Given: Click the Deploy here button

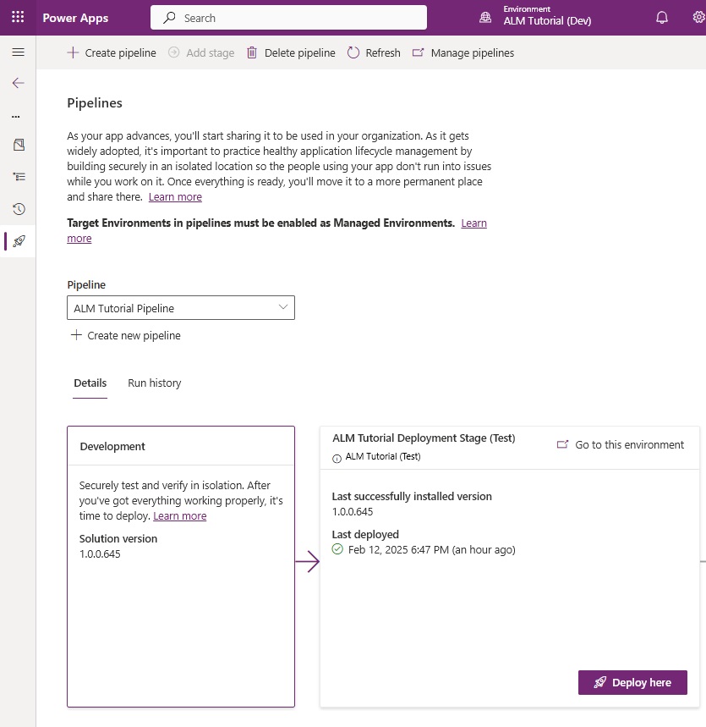Looking at the screenshot, I should (632, 682).
